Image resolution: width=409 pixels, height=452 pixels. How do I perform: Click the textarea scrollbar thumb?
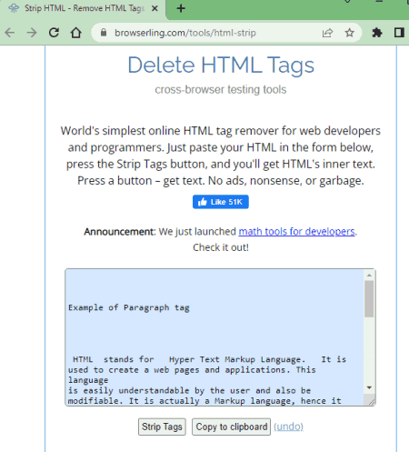pos(369,299)
